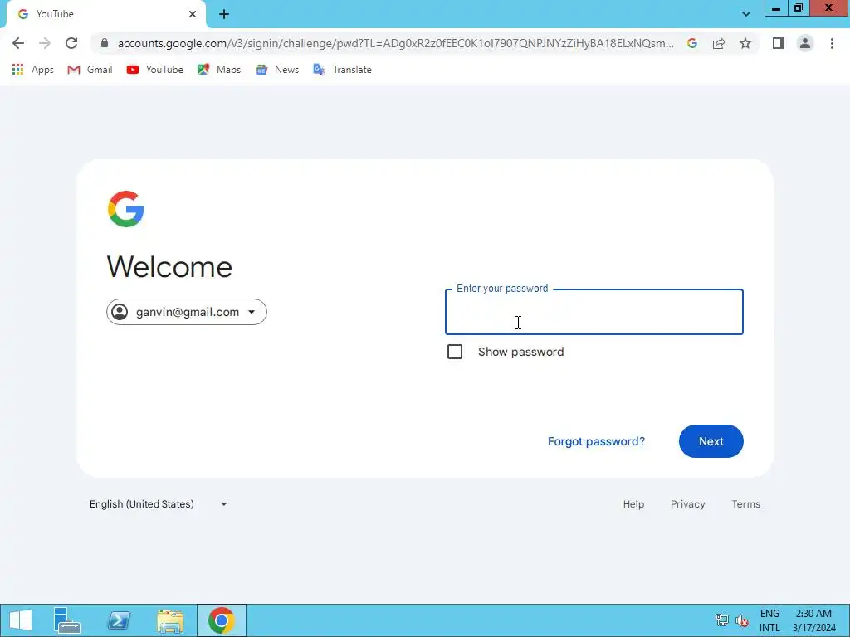Open File Explorer from the taskbar
The width and height of the screenshot is (850, 637).
click(170, 620)
